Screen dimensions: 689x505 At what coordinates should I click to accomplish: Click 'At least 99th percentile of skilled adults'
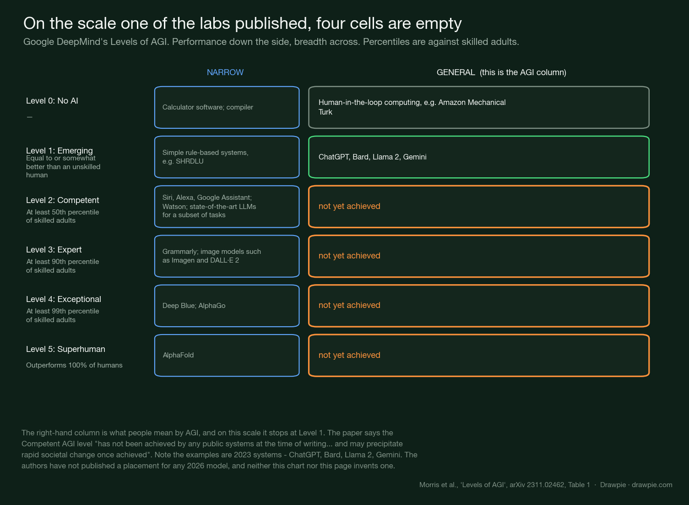pyautogui.click(x=63, y=315)
